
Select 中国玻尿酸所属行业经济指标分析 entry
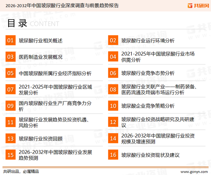pyautogui.click(x=55, y=73)
